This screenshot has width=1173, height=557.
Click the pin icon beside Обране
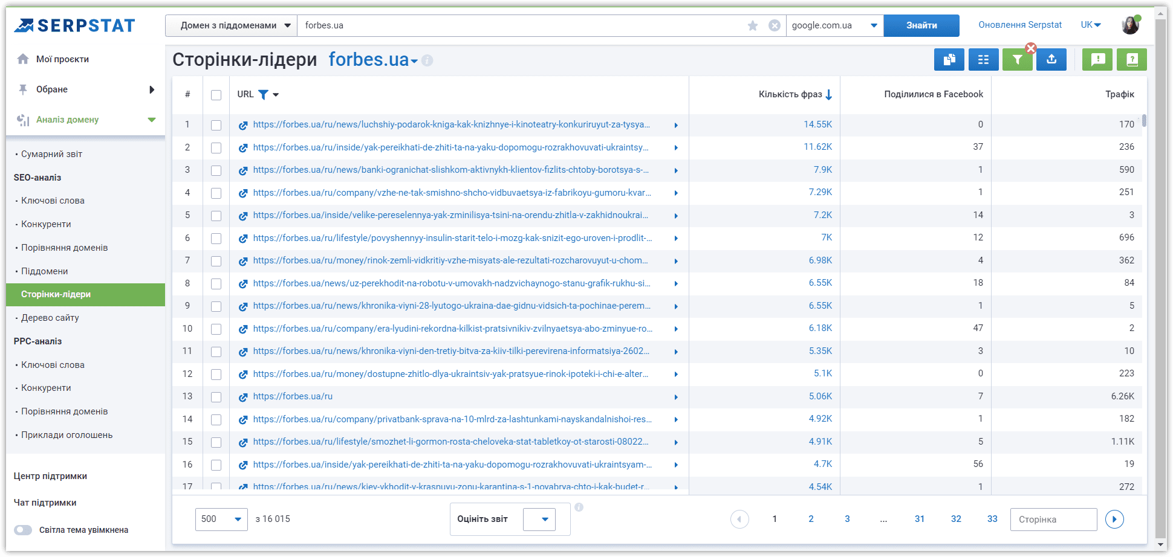click(x=23, y=89)
